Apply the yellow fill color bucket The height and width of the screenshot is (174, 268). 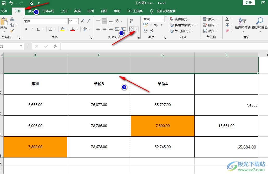(63, 29)
